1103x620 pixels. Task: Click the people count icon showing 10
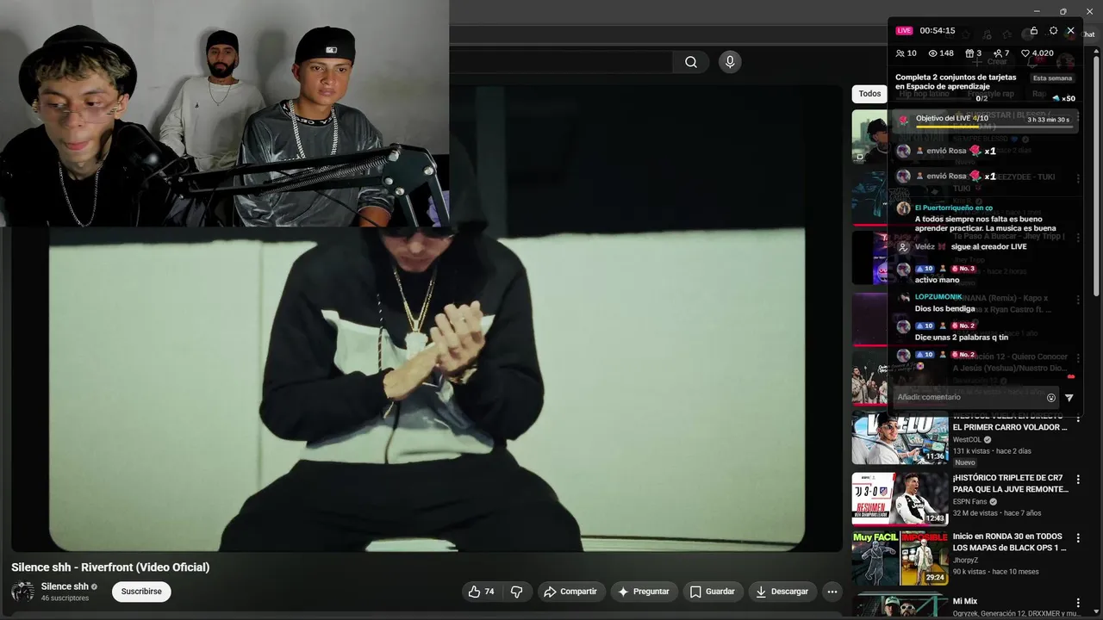coord(906,53)
